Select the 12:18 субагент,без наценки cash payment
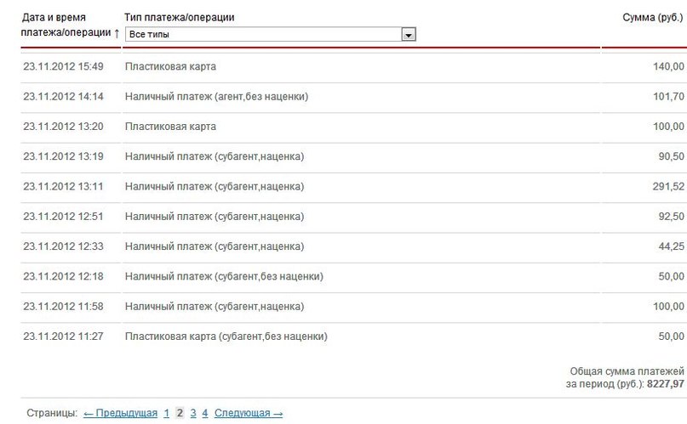Screen dimensions: 687x424 tap(353, 277)
